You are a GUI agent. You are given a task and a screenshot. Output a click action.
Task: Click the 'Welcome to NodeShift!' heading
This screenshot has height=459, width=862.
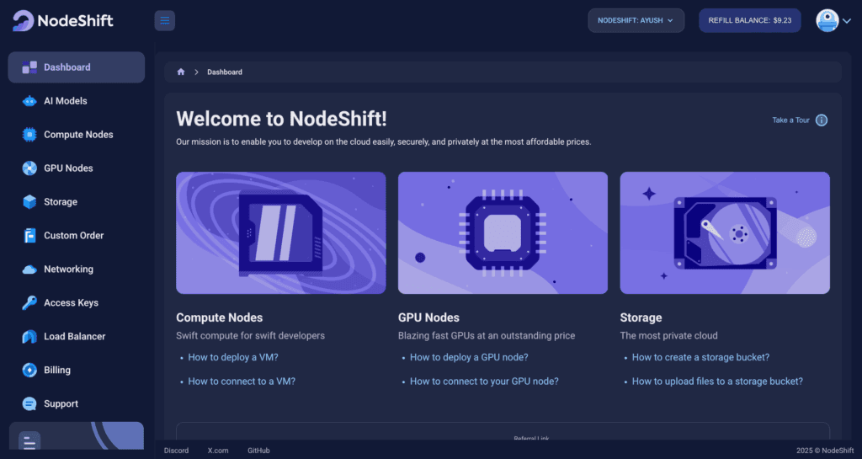click(x=281, y=119)
